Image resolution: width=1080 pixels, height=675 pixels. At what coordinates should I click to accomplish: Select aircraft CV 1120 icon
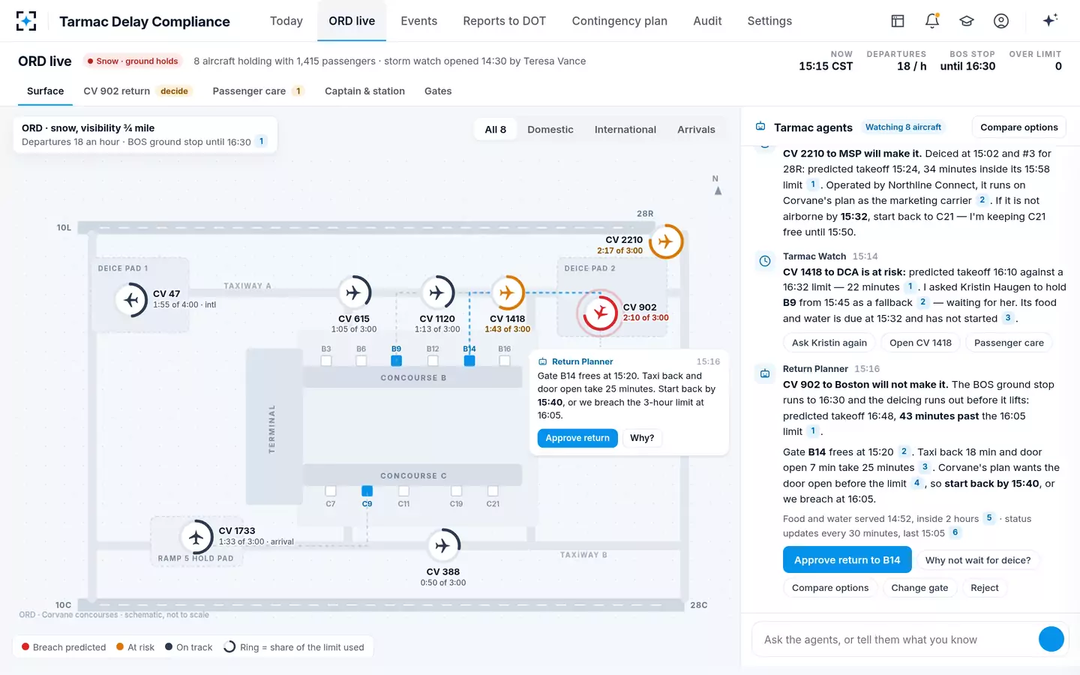pos(437,292)
